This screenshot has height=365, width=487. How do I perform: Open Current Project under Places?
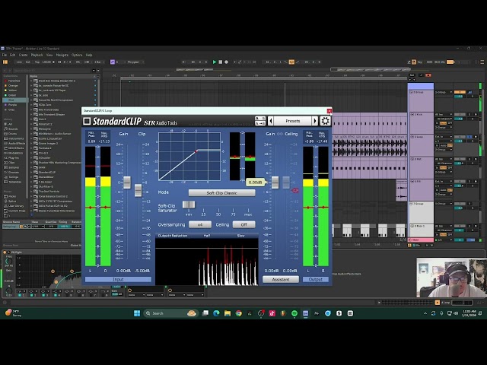(17, 211)
